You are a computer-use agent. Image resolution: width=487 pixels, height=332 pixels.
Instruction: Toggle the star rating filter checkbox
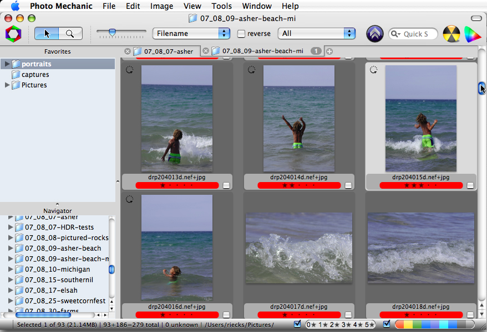point(297,324)
